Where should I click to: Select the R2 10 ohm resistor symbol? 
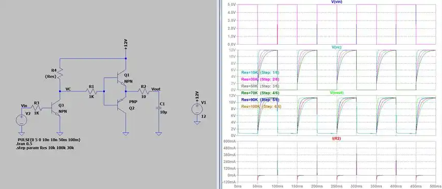coord(143,91)
